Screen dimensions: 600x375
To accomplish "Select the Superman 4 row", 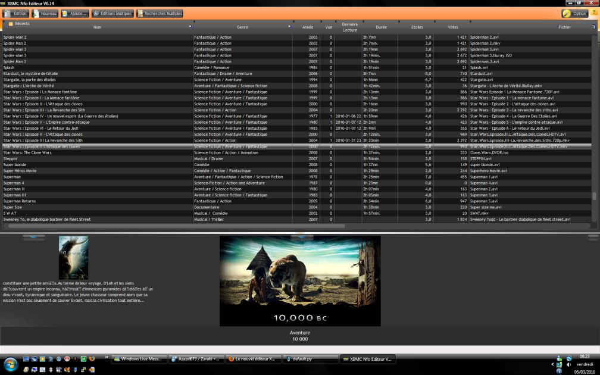I will [x=296, y=183].
